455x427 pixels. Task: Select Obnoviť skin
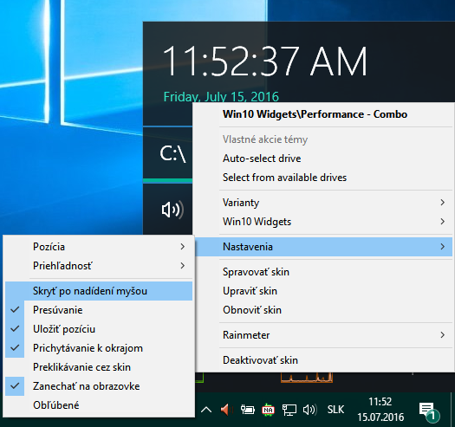tap(323, 310)
